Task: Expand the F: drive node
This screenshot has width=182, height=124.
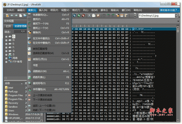Action: click(x=6, y=47)
